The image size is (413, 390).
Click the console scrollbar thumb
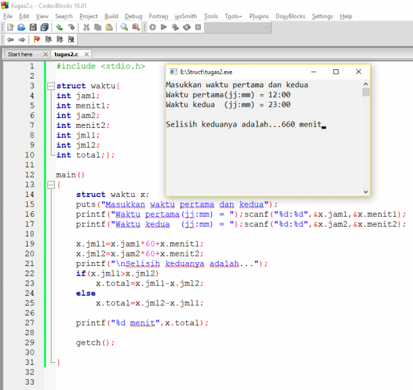coord(366,92)
